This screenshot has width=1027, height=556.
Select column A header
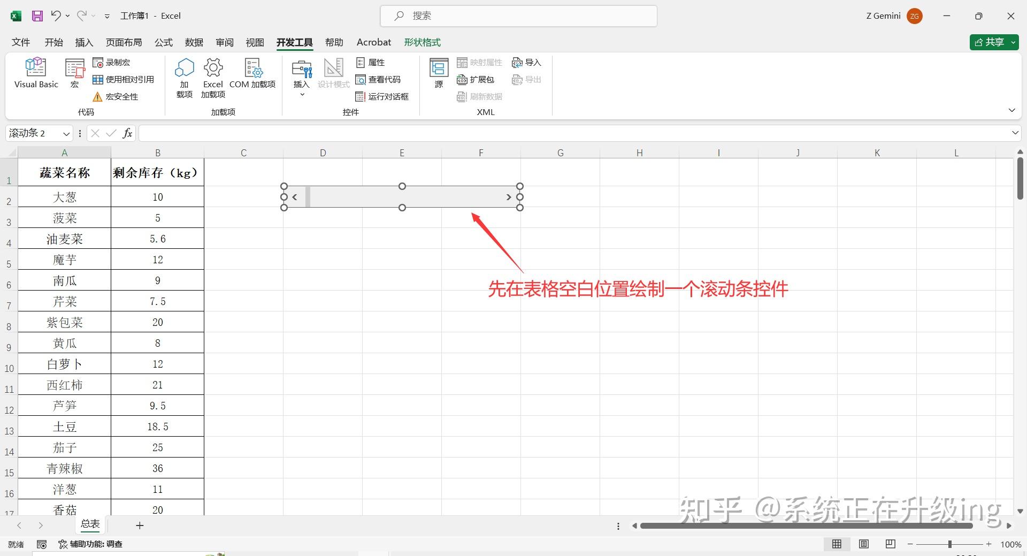(x=64, y=153)
